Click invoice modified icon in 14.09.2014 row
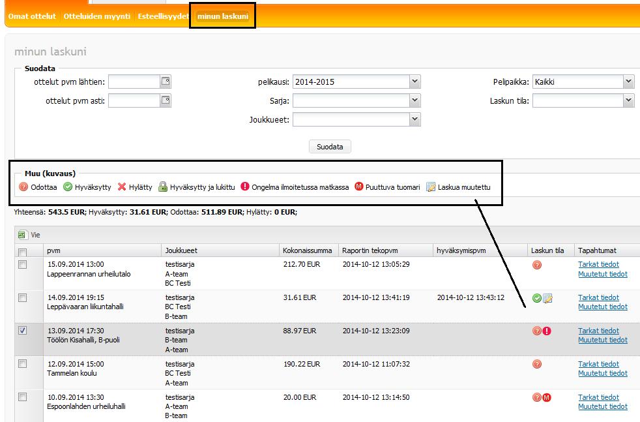Viewport: 640px width, 422px height. (547, 298)
